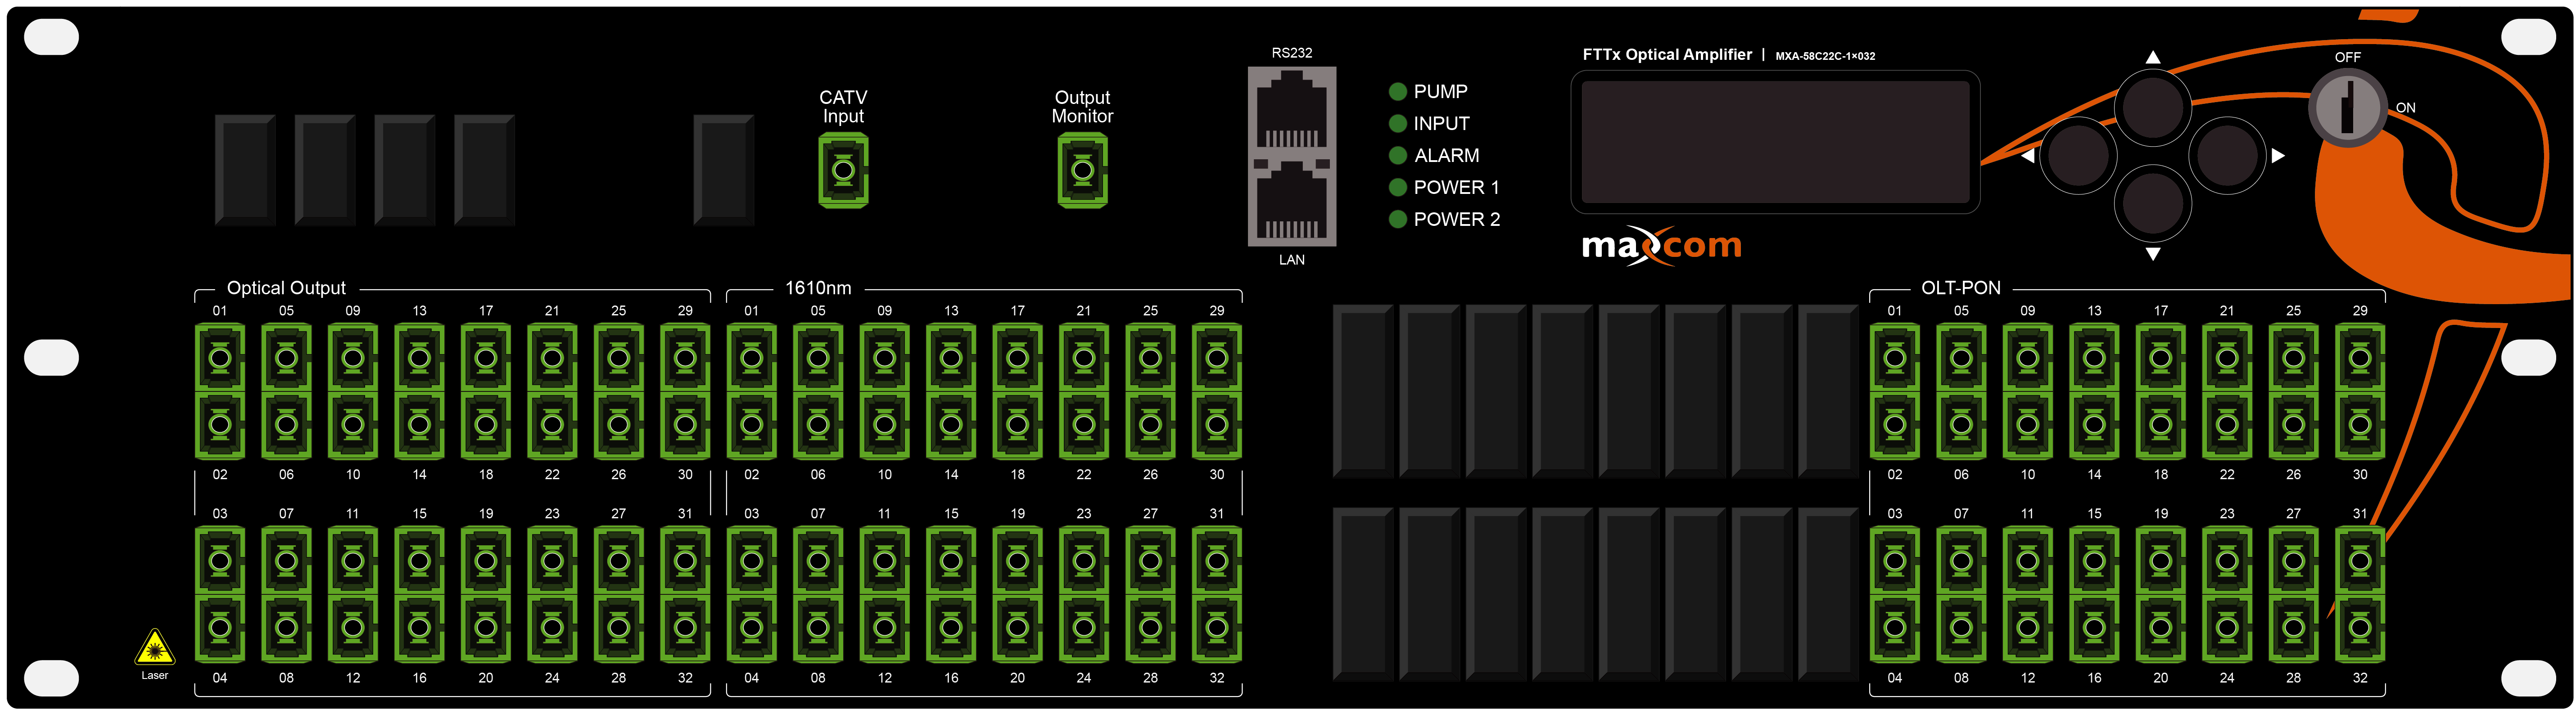The height and width of the screenshot is (710, 2576).
Task: Click the 'Laser' caption under warning sign
Action: pyautogui.click(x=155, y=676)
